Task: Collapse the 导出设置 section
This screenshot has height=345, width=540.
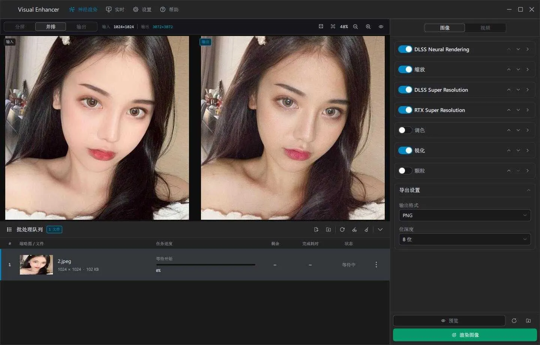Action: 528,190
